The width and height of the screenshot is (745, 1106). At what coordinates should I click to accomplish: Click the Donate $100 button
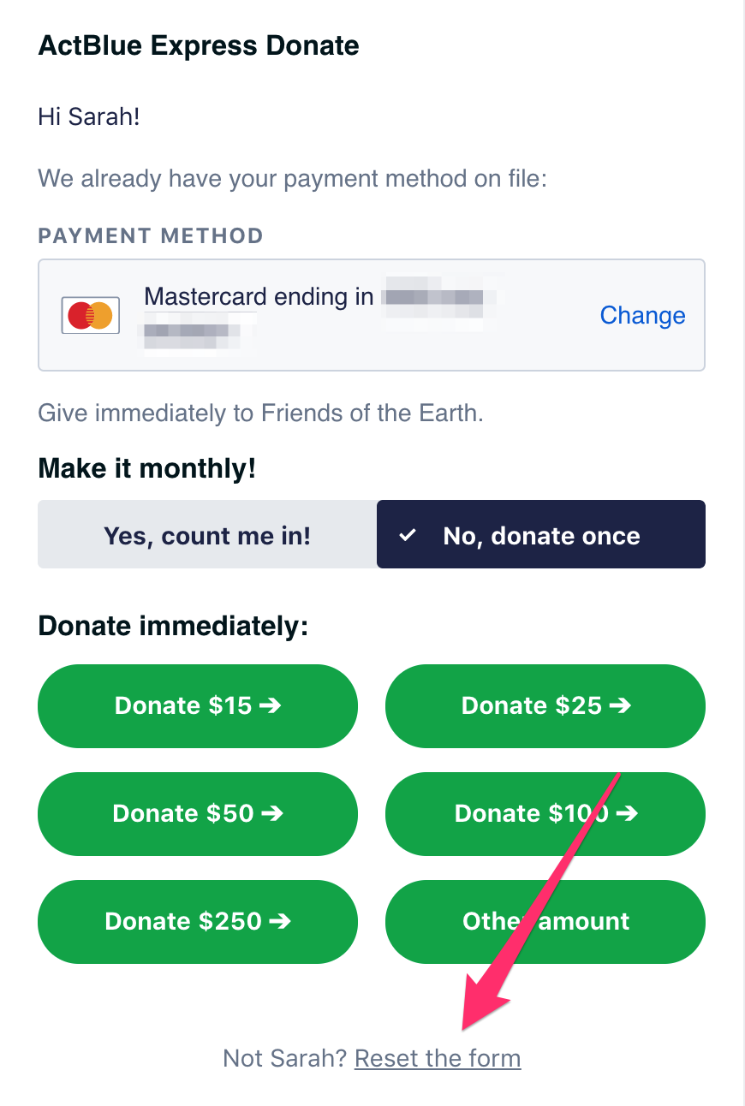pos(545,813)
